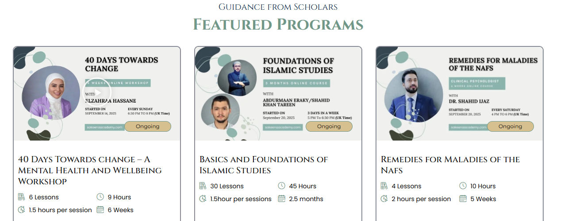564x221 pixels.
Task: Play the 40 Days Towards Change video
Action: pyautogui.click(x=97, y=93)
